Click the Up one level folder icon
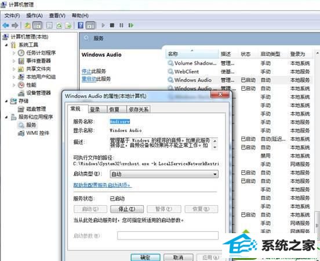The width and height of the screenshot is (320, 261). click(27, 26)
